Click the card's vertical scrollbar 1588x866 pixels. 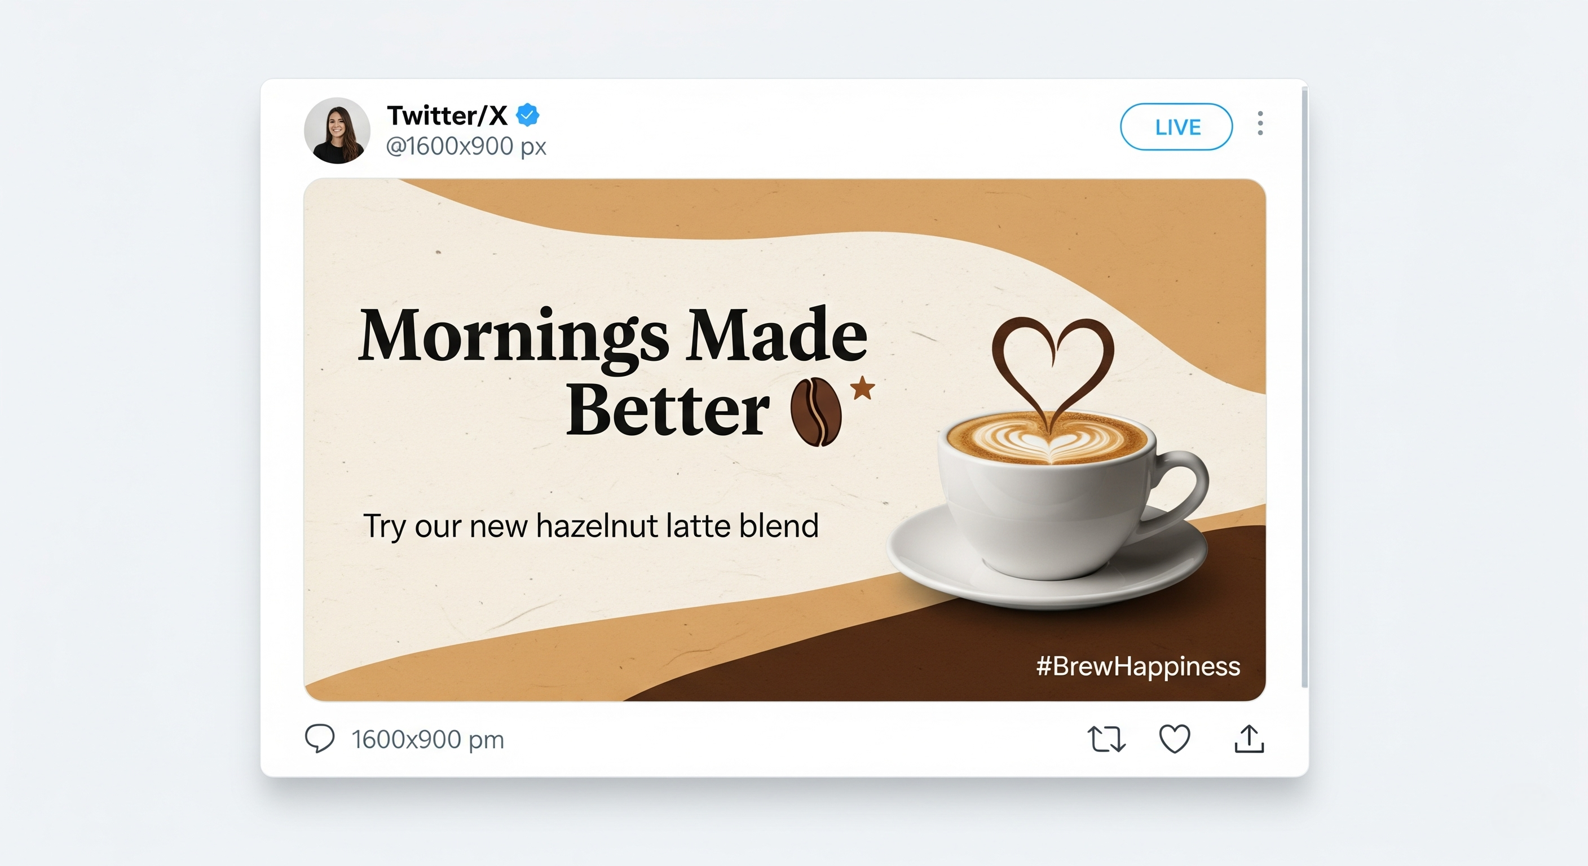pyautogui.click(x=1304, y=388)
